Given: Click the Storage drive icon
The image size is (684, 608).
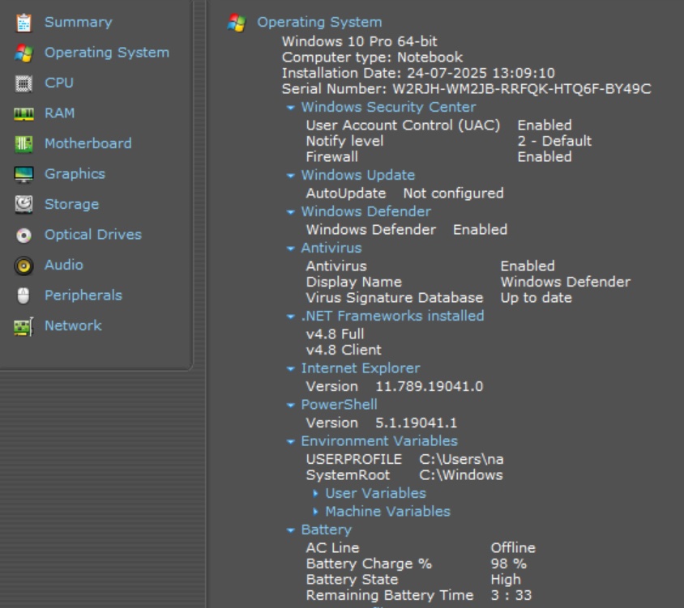Looking at the screenshot, I should (x=24, y=205).
